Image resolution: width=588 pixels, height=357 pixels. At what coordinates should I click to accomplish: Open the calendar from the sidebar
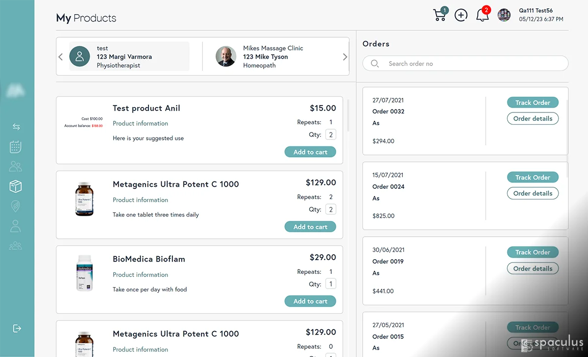pyautogui.click(x=16, y=146)
